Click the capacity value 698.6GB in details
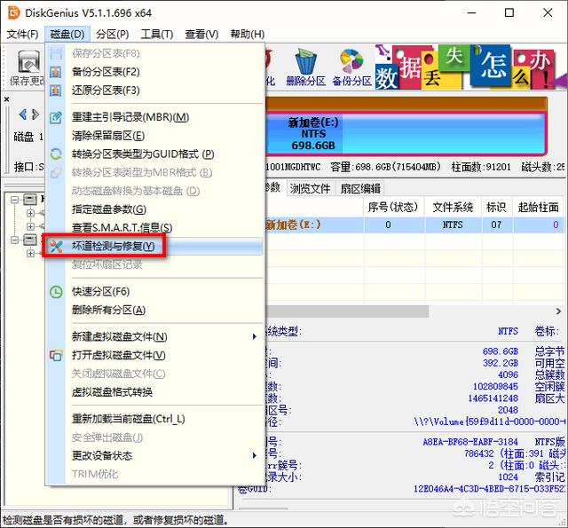 [501, 351]
